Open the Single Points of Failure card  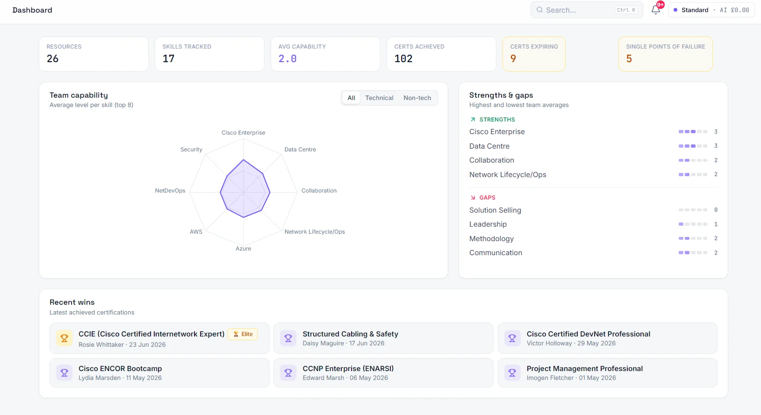tap(666, 54)
